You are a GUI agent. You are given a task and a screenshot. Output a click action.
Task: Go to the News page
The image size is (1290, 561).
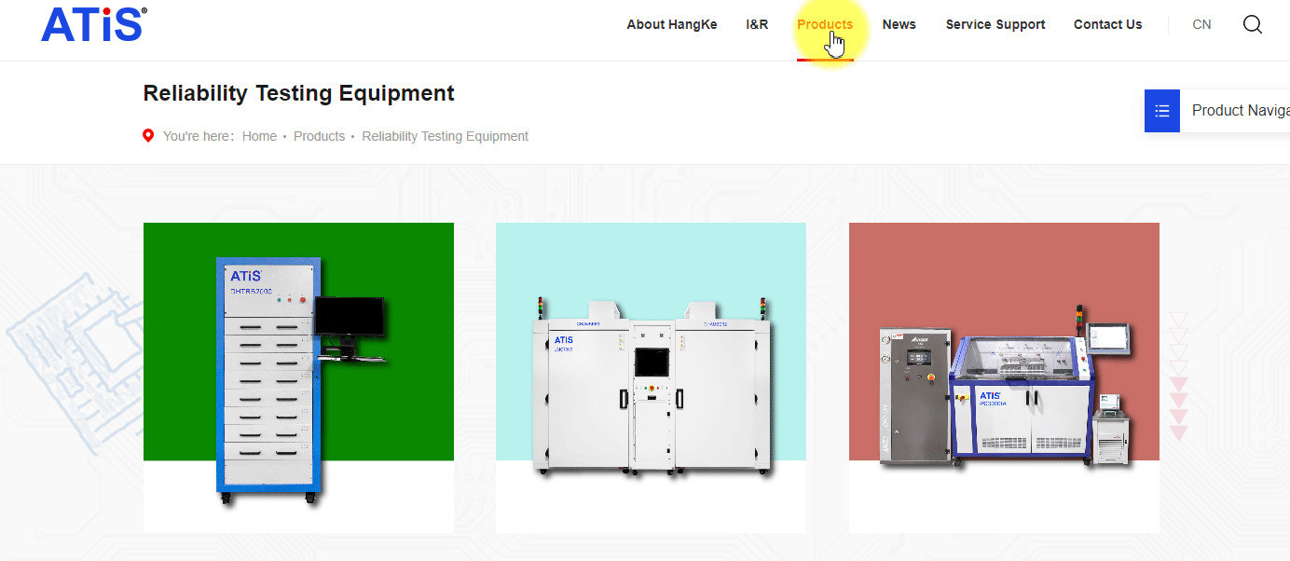click(x=899, y=25)
